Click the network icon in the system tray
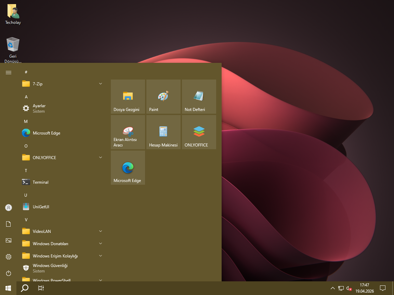394x295 pixels. pyautogui.click(x=341, y=288)
